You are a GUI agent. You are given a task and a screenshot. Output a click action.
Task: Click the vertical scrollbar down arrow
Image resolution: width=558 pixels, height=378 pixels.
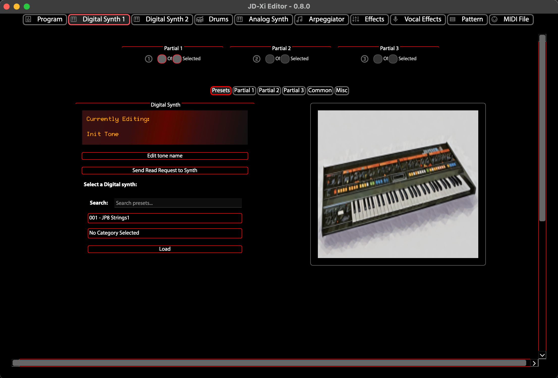(542, 355)
